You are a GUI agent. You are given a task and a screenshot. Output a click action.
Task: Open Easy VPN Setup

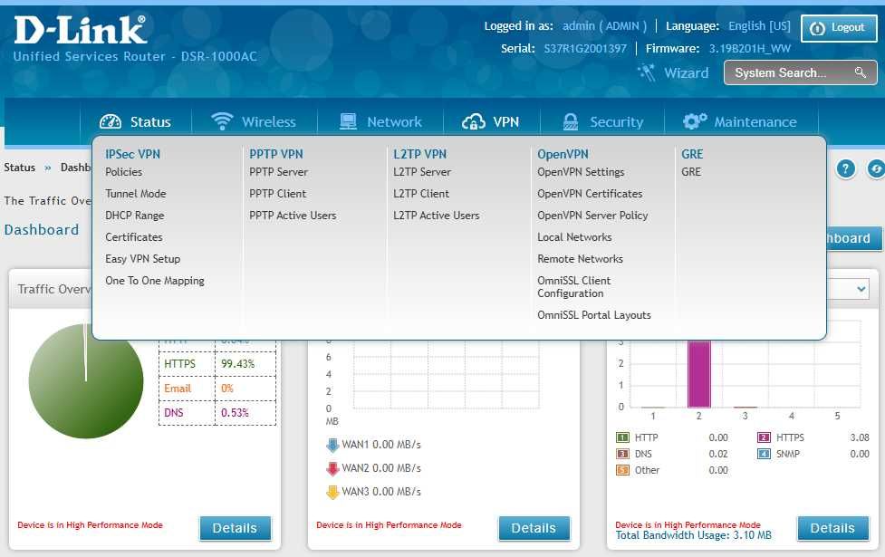click(x=143, y=259)
